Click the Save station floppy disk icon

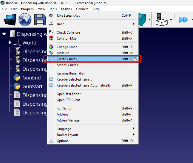[40, 20]
